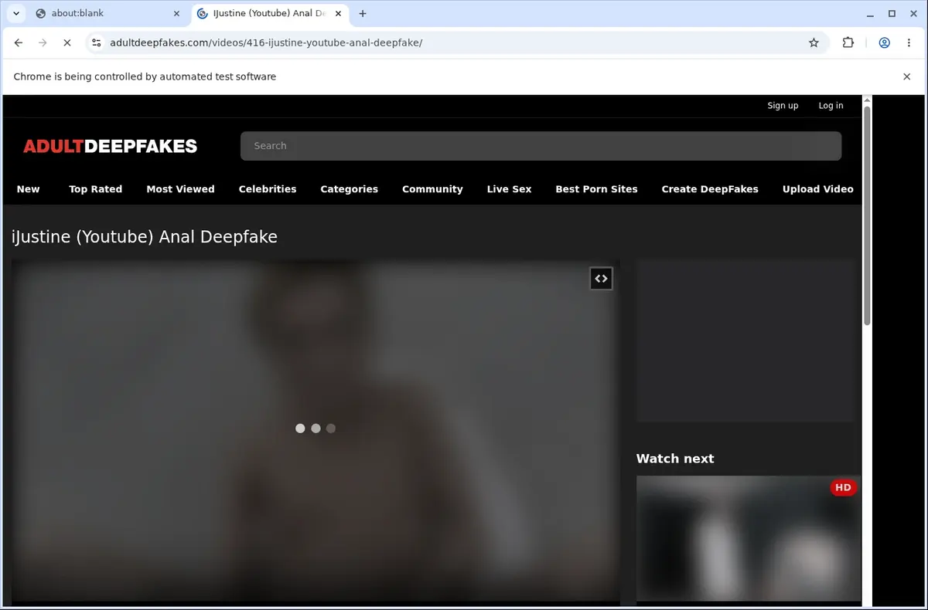Open the Chrome profile icon
This screenshot has width=928, height=610.
(884, 42)
